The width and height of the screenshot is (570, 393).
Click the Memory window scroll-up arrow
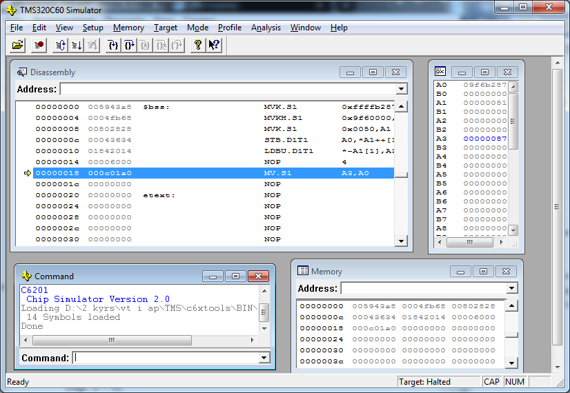511,306
